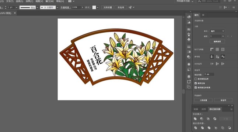Open the Artboards panel icon in dock

tap(189, 87)
